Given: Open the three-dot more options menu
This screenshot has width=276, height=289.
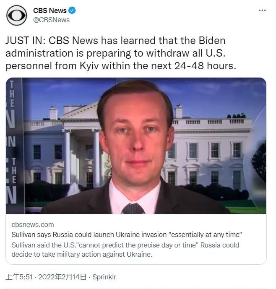Looking at the screenshot, I should [262, 10].
